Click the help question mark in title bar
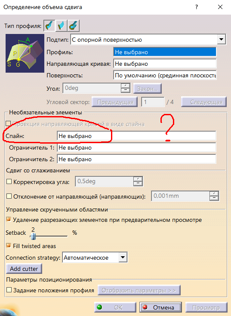The image size is (231, 316). tap(197, 7)
